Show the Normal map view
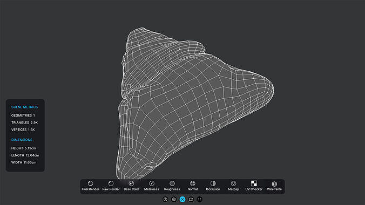Image resolution: width=365 pixels, height=205 pixels. click(193, 186)
